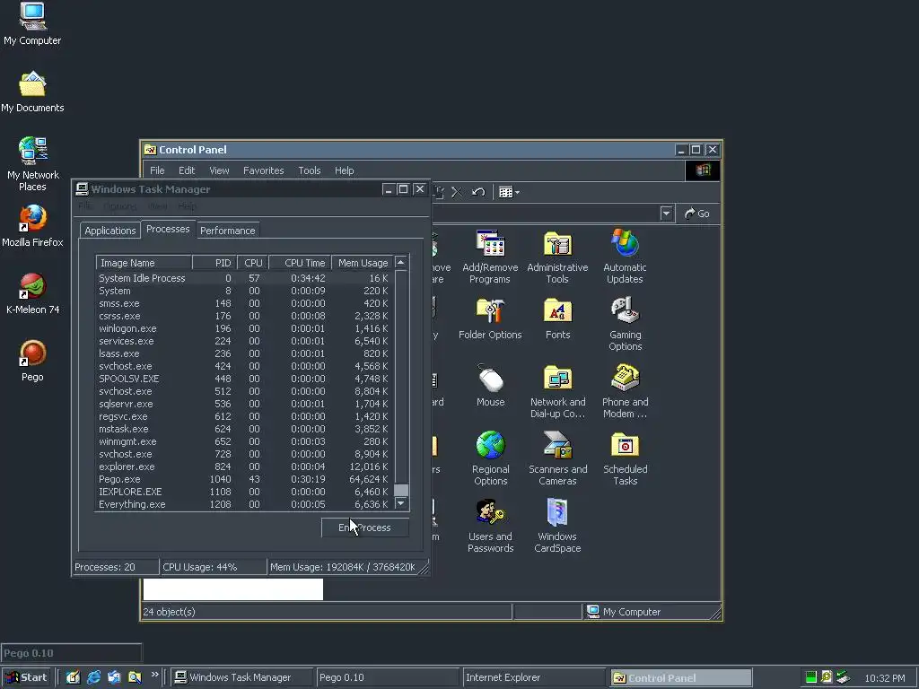Sort by CPU Time column header
Screen dimensions: 919x689
[300, 263]
